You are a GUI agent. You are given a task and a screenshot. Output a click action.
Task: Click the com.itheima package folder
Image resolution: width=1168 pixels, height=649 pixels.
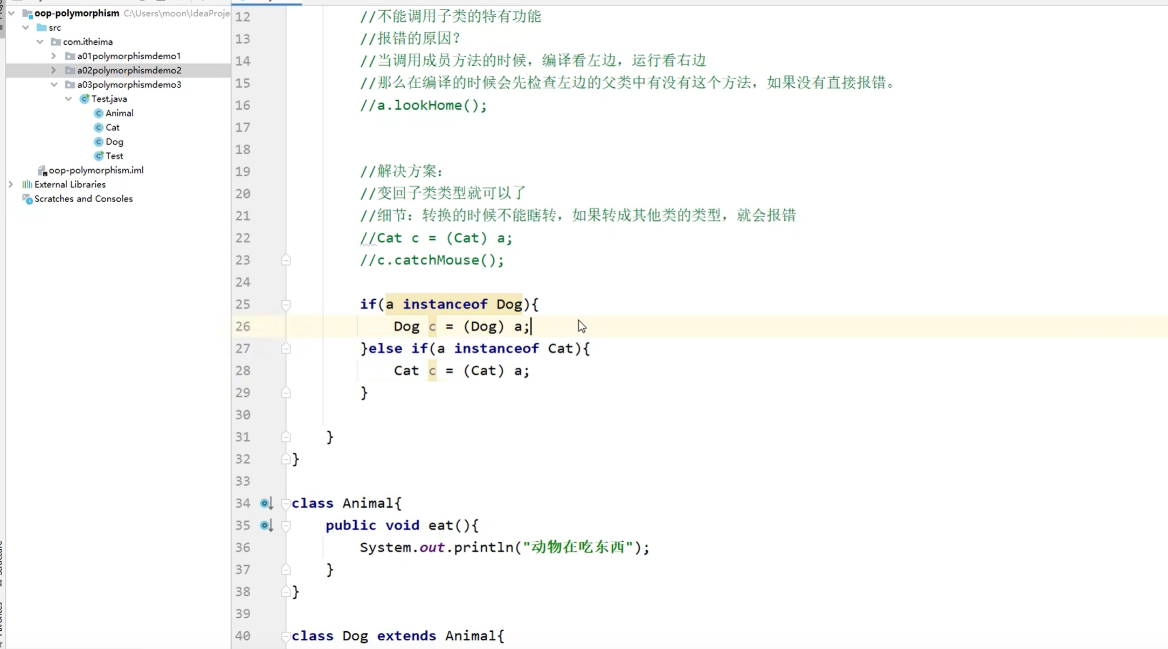pyautogui.click(x=87, y=42)
